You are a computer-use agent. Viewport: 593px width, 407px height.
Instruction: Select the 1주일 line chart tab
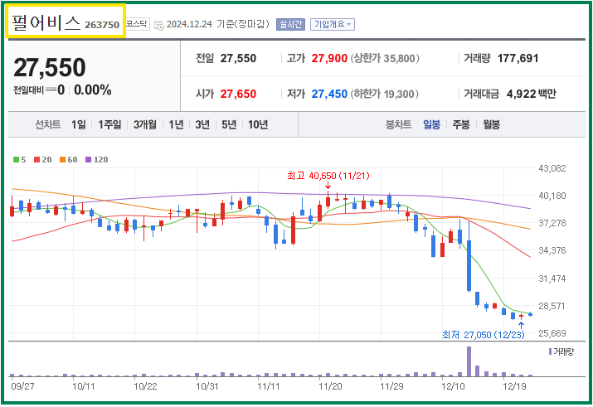[109, 124]
